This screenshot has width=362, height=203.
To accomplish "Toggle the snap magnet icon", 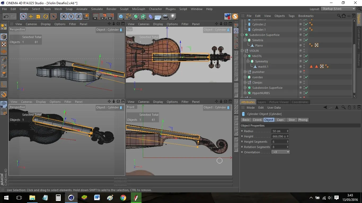I will click(4, 94).
